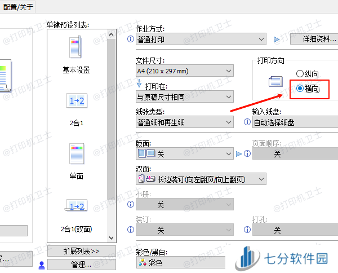This screenshot has width=338, height=273.
Task: Expand 打印在 与原稿尺寸相同 dropdown
Action: coord(185,96)
